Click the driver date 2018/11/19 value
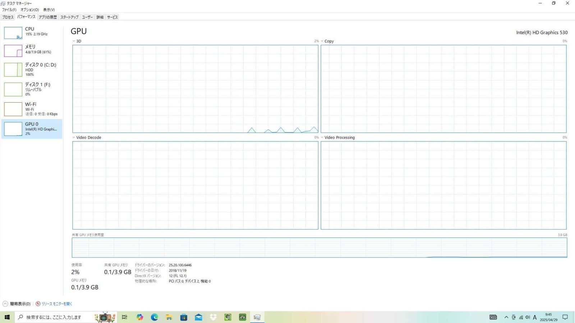This screenshot has width=575, height=323. coord(178,271)
